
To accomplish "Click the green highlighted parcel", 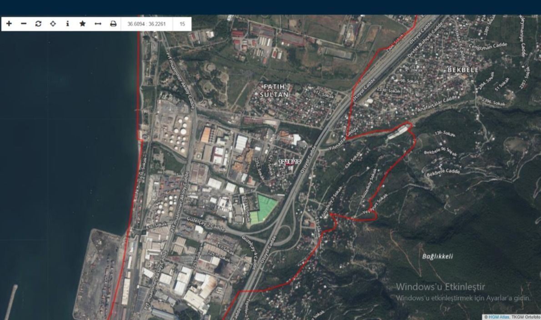I will tap(263, 208).
